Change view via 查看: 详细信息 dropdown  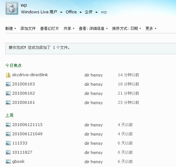tap(93, 29)
